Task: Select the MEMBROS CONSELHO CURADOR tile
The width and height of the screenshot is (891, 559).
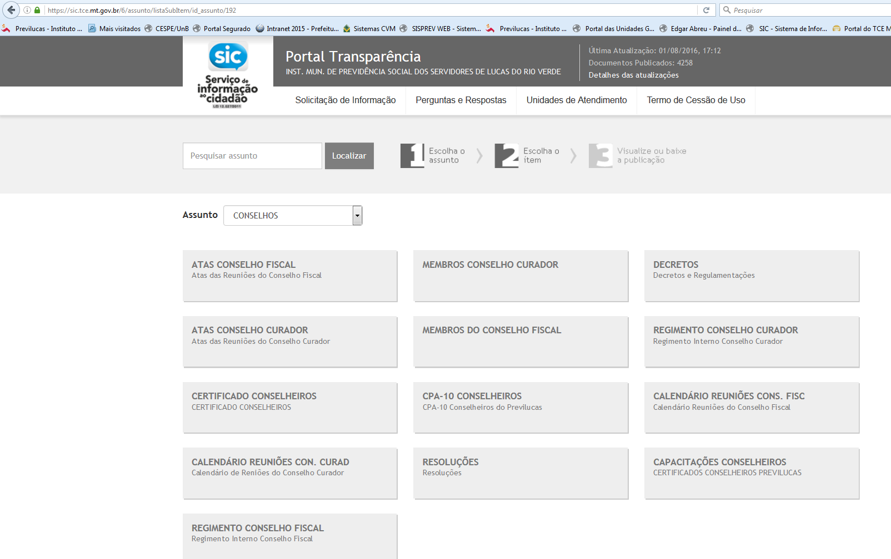Action: point(520,276)
